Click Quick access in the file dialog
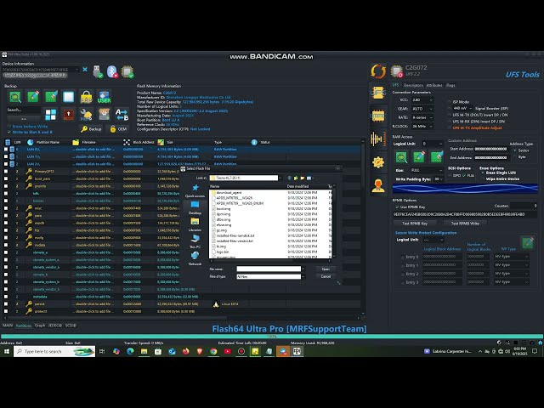Image resolution: width=544 pixels, height=408 pixels. [x=195, y=190]
